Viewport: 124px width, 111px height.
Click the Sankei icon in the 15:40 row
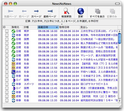pyautogui.click(x=13, y=96)
